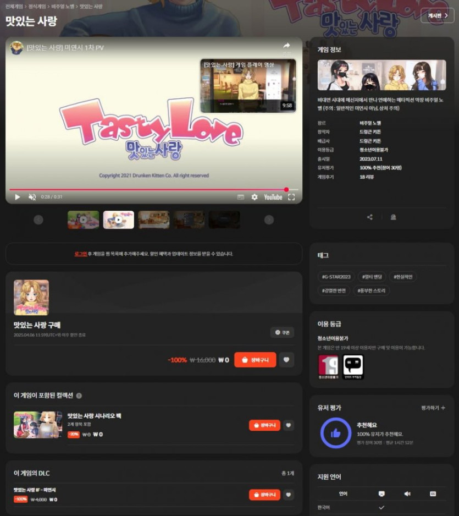Click the interface language speech bubble icon
This screenshot has height=516, width=459.
(381, 493)
